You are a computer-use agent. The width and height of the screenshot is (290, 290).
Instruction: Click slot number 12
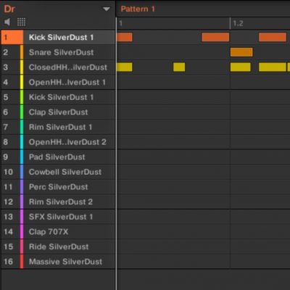[8, 202]
